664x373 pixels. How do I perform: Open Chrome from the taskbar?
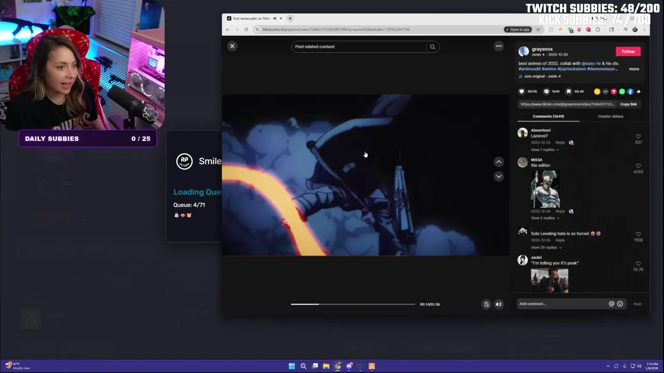pos(338,366)
